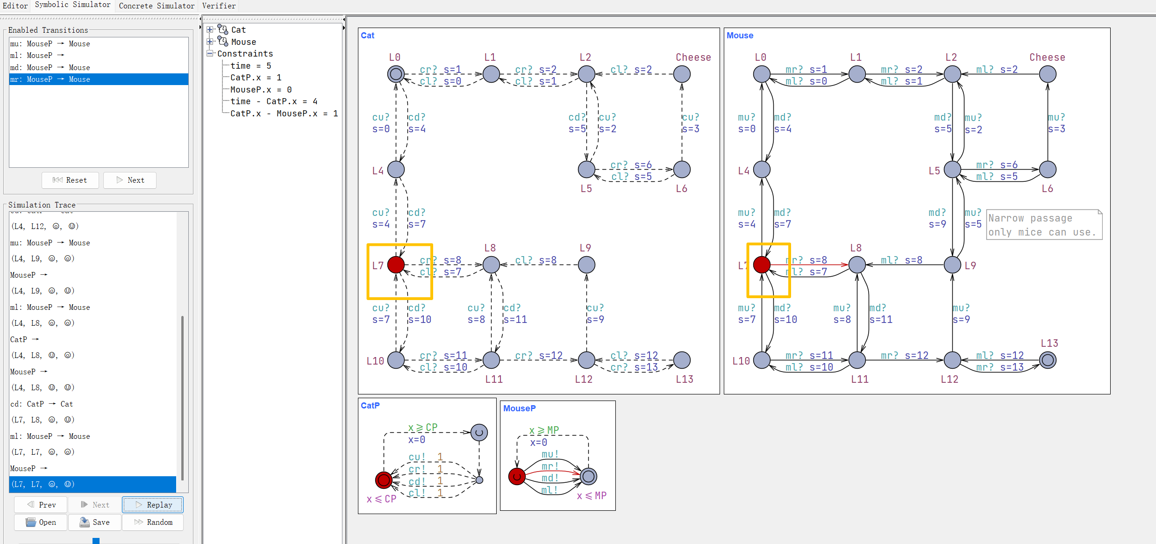This screenshot has height=544, width=1156.
Task: Select 'time = 5' constraint item
Action: coord(250,66)
